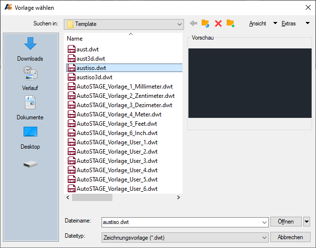
Task: Click the horizontal scrollbar thumb in file list
Action: pyautogui.click(x=92, y=197)
